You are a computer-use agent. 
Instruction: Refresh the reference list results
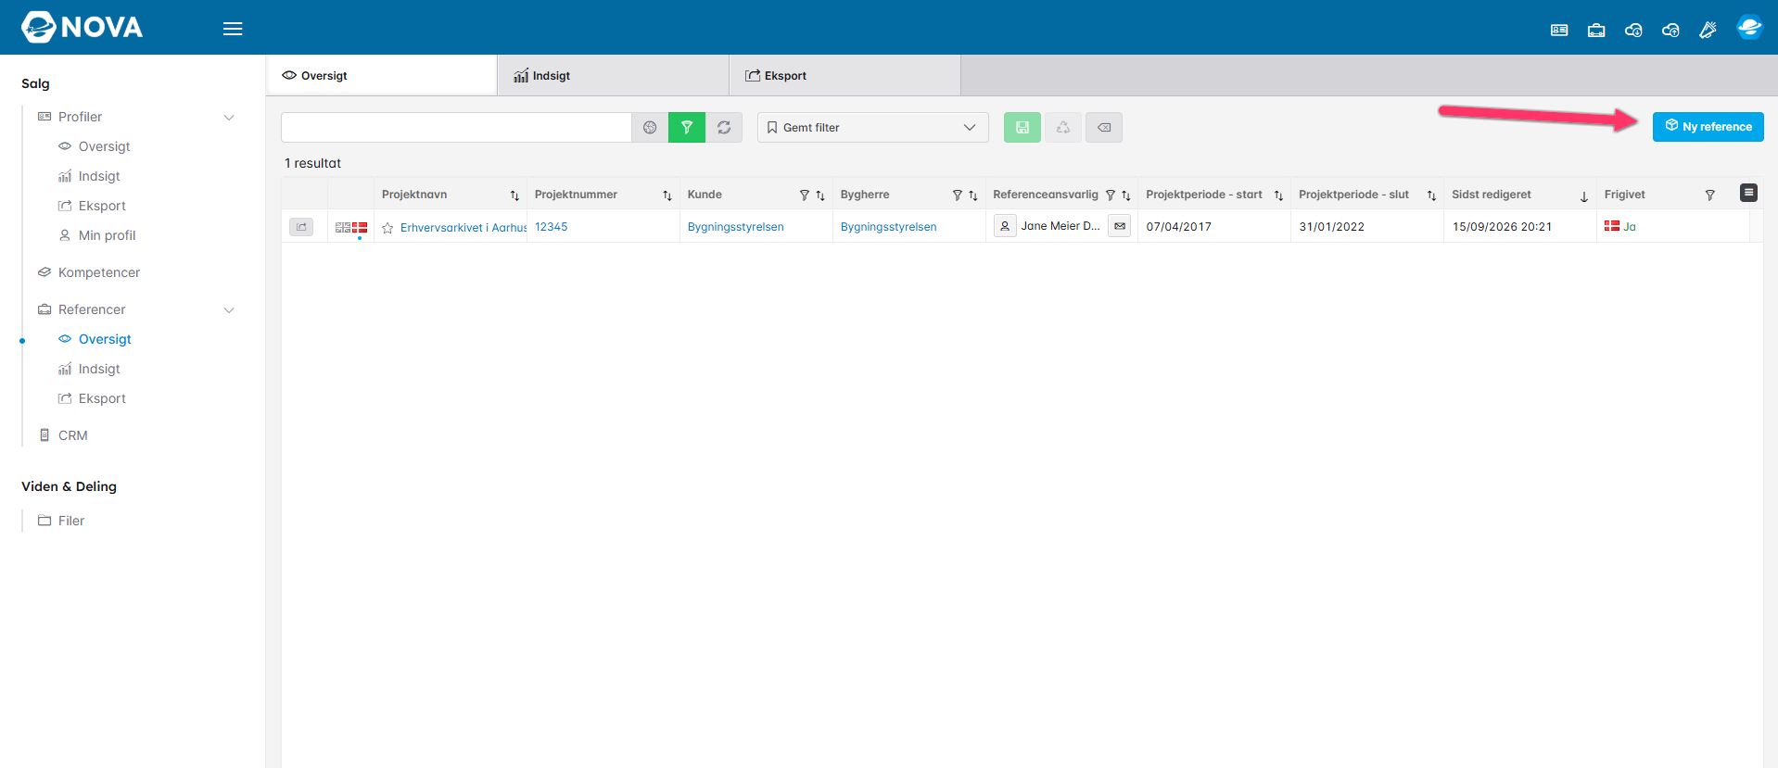pyautogui.click(x=724, y=127)
